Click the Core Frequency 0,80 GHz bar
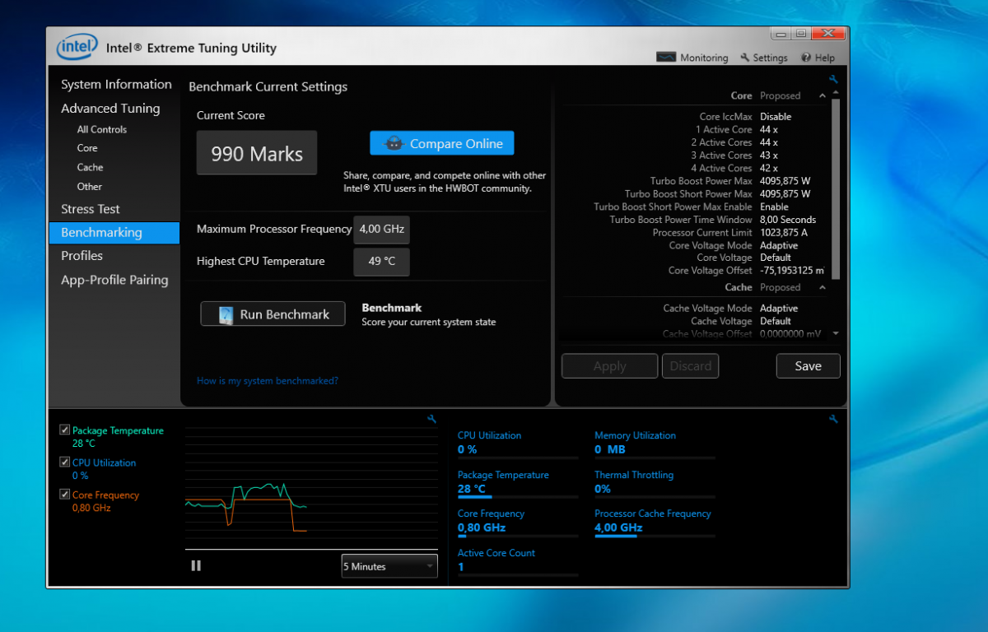The image size is (988, 632). point(518,536)
